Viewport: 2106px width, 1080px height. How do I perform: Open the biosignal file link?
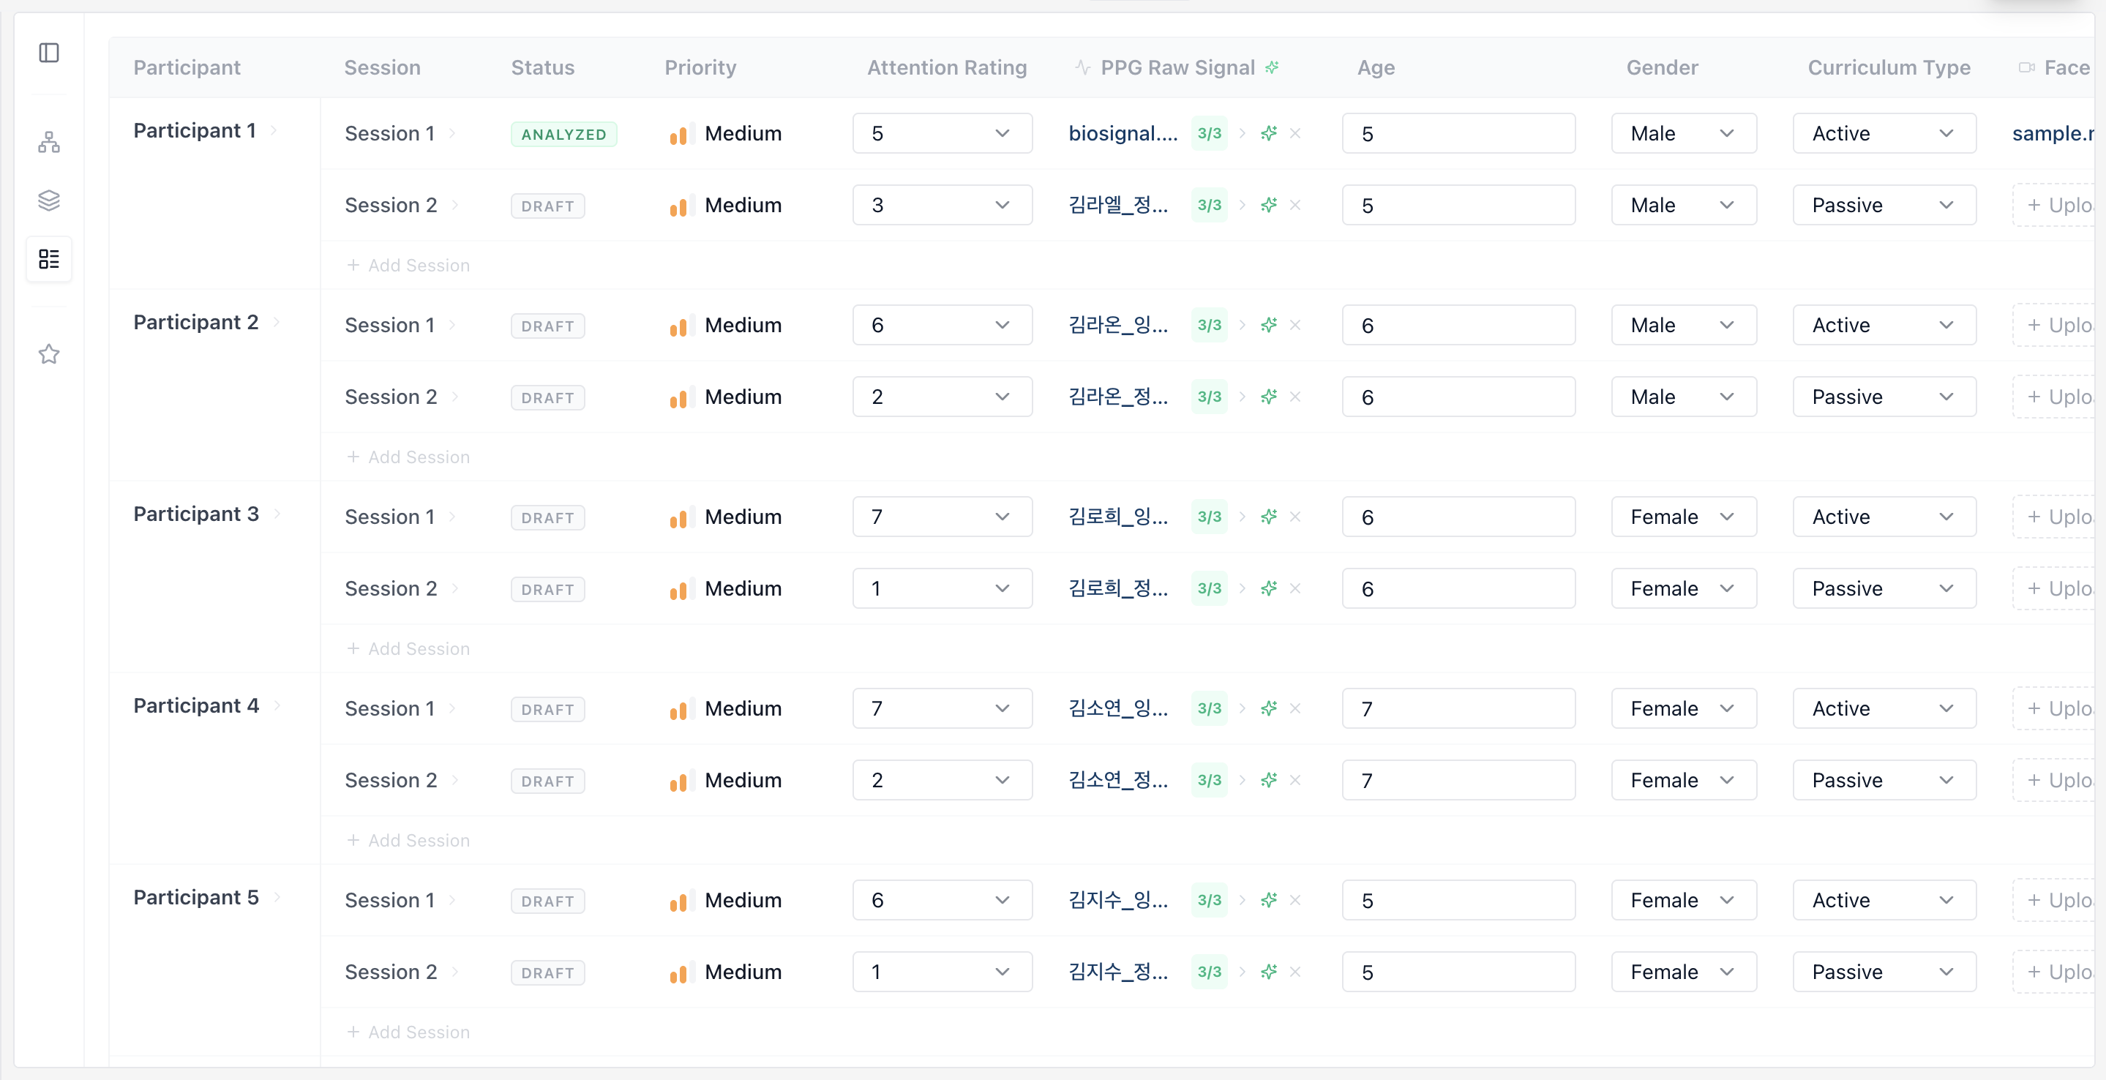tap(1123, 133)
